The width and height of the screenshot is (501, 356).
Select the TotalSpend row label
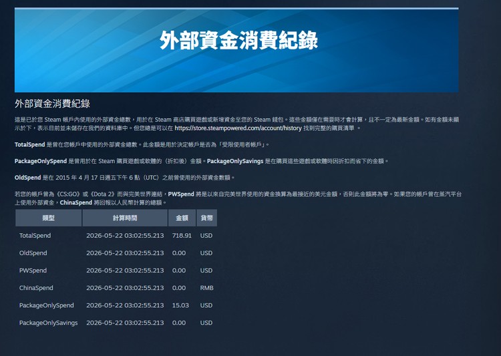pos(35,236)
